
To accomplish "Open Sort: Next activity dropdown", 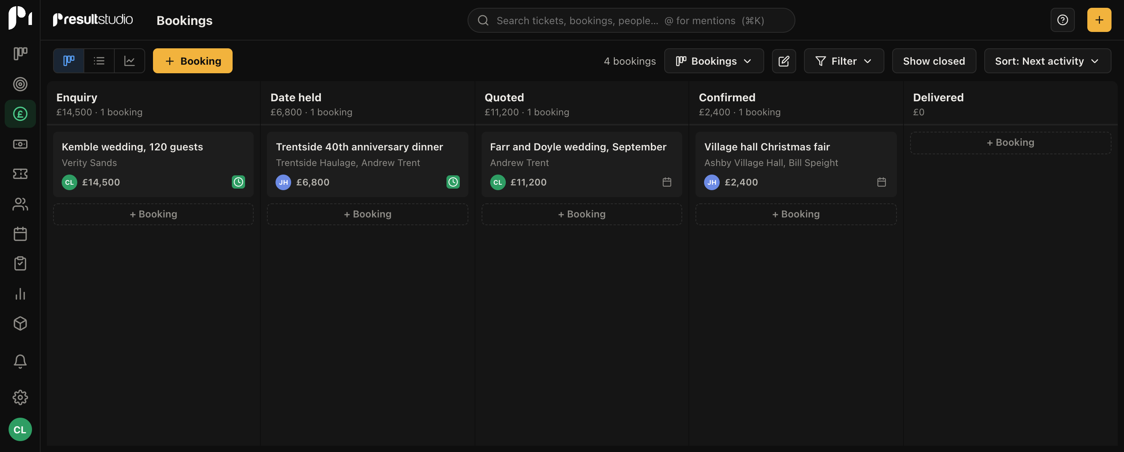I will click(1047, 61).
